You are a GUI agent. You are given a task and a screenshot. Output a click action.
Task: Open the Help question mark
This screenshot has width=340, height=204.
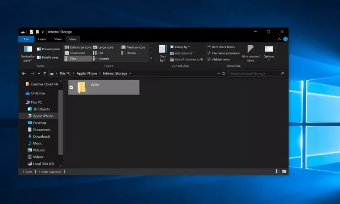[286, 39]
